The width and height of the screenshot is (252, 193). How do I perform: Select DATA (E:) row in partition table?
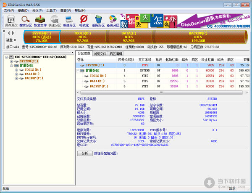pyautogui.click(x=163, y=81)
